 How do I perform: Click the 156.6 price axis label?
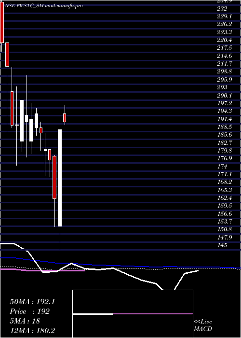tap(224, 214)
